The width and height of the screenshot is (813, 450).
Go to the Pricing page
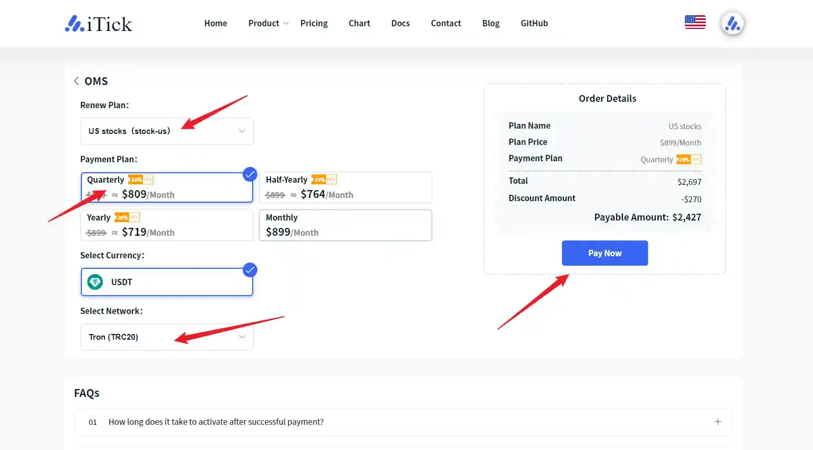314,23
